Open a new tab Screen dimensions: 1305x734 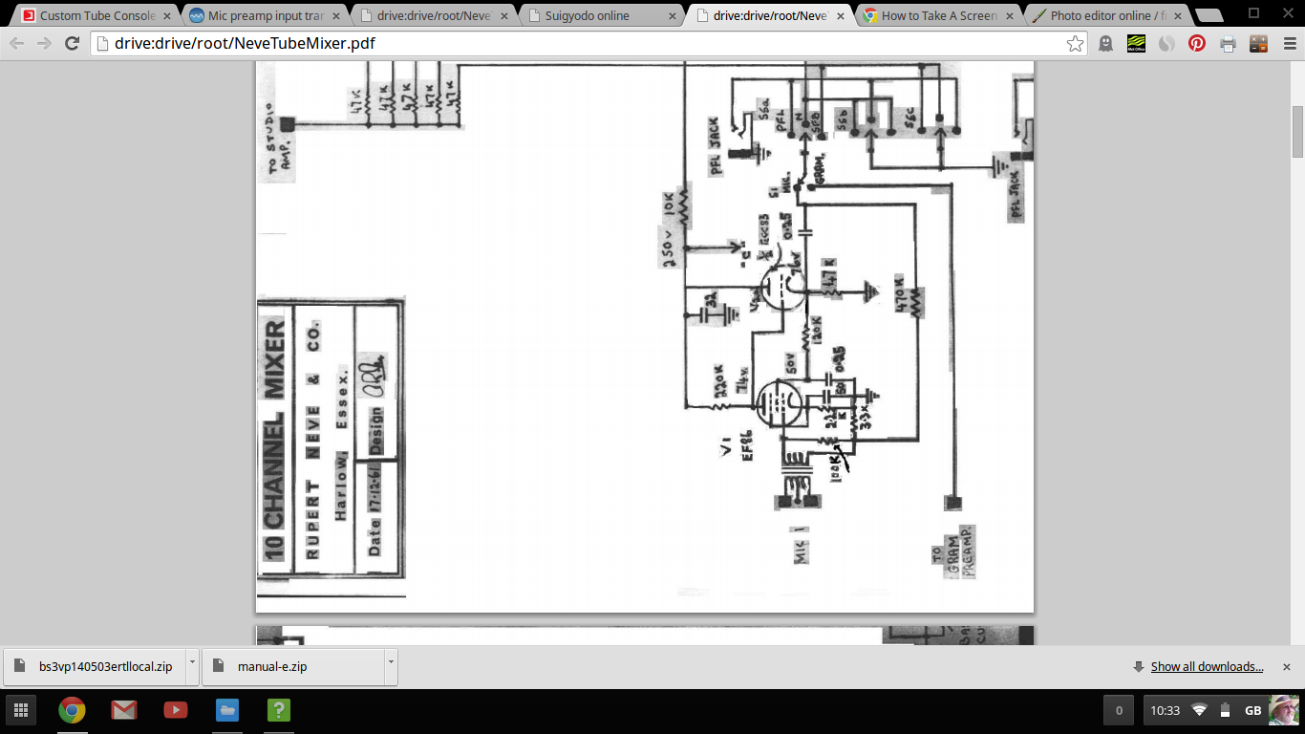pyautogui.click(x=1209, y=16)
